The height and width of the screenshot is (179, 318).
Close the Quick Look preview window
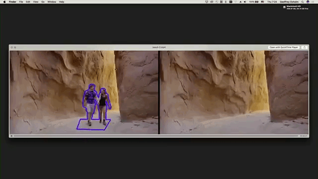tap(12, 47)
